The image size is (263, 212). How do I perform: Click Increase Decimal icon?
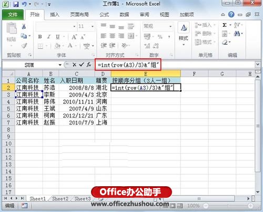[x=147, y=46]
